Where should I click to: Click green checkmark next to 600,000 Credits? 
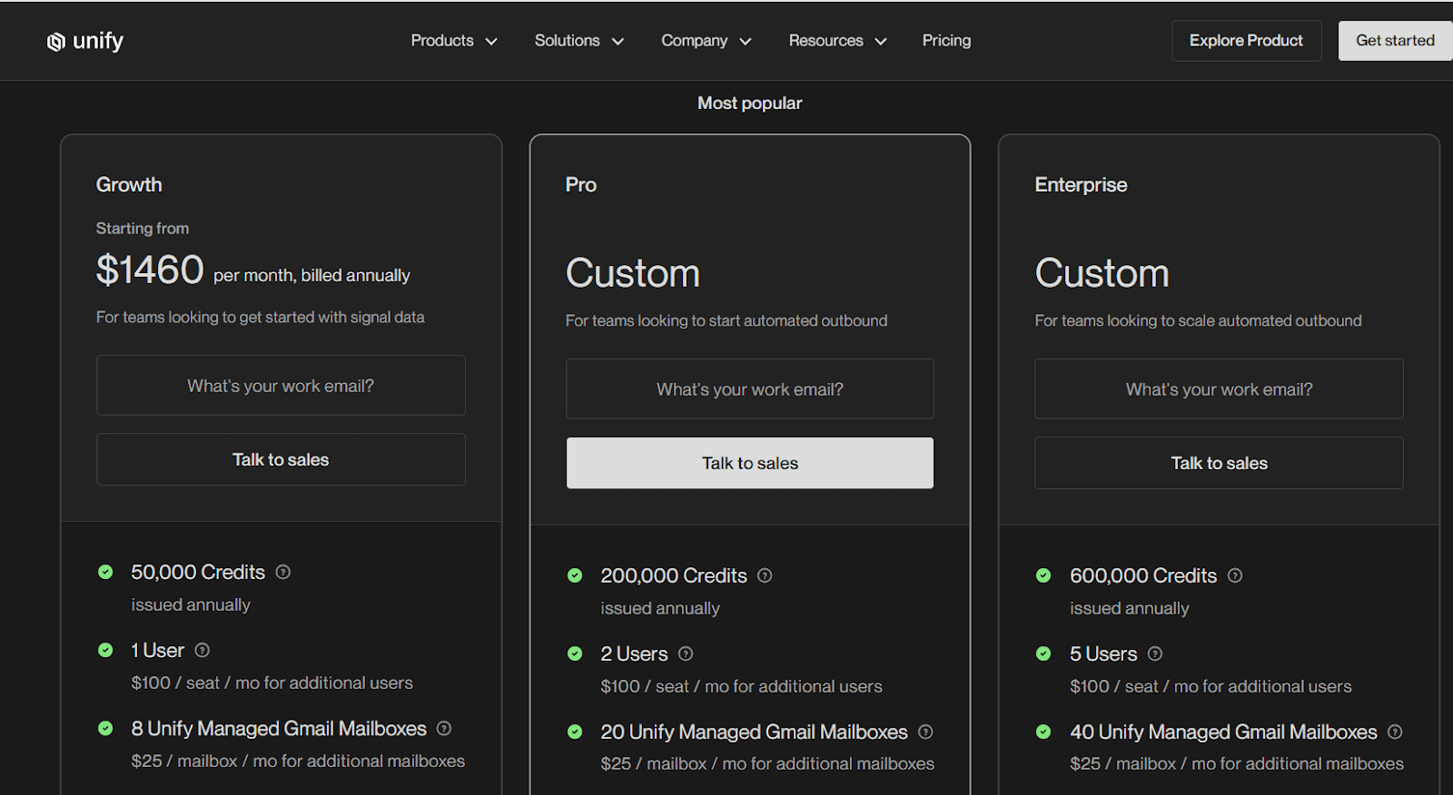[x=1043, y=575]
